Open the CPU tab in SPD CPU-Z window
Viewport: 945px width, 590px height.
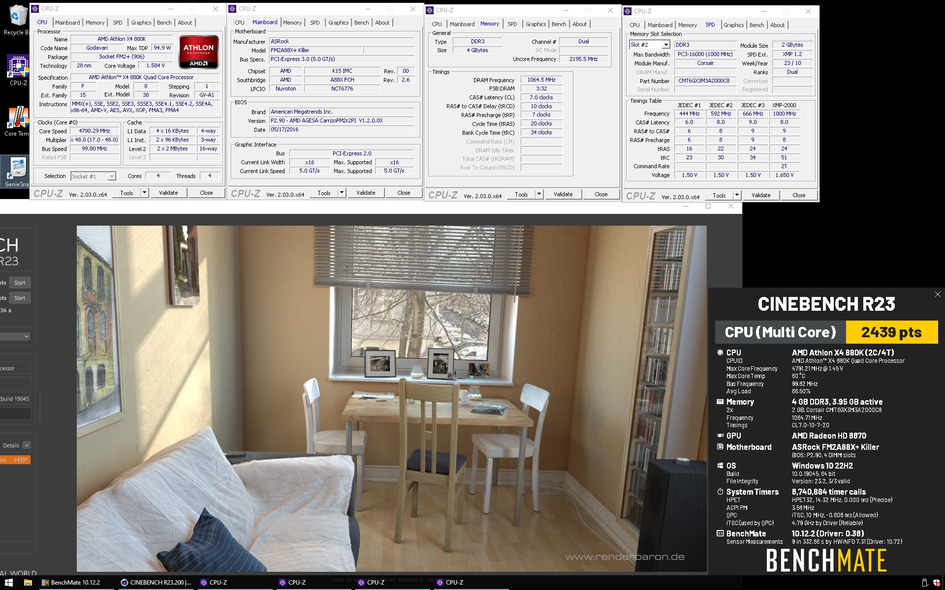[634, 25]
